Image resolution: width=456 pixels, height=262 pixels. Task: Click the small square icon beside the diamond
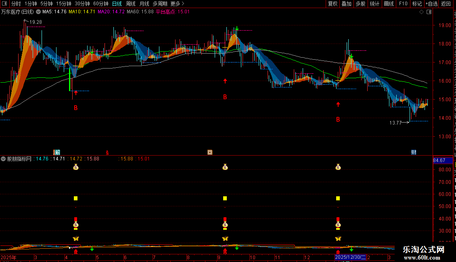pos(428,12)
